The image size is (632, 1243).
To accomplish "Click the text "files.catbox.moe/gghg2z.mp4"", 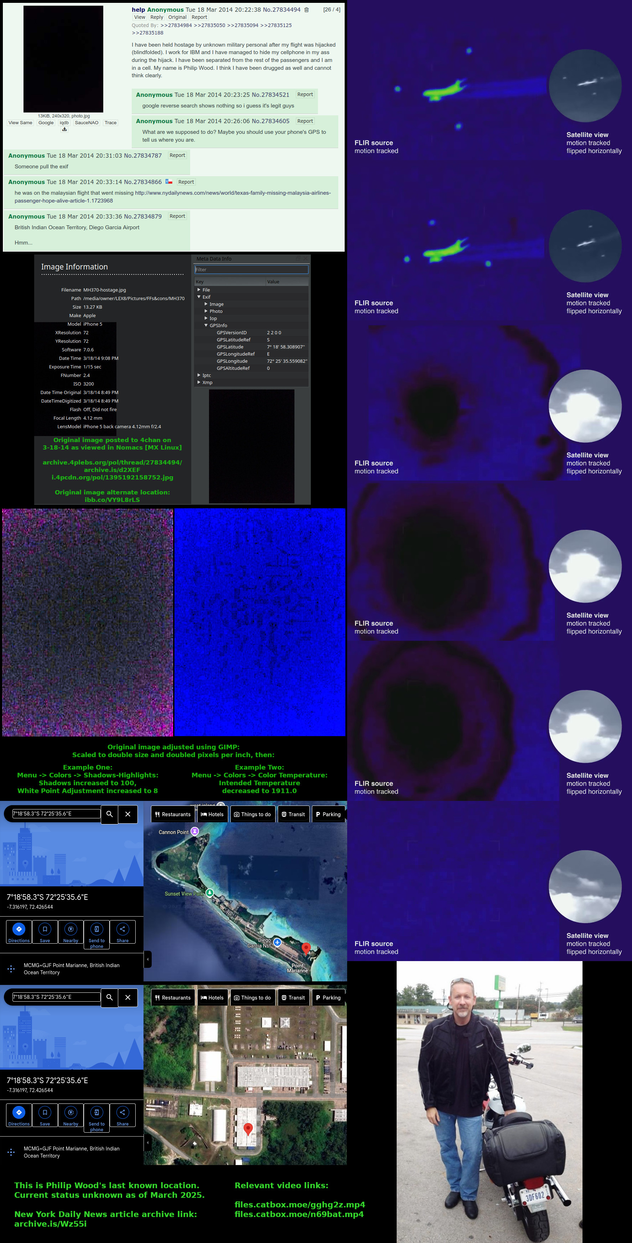I will click(300, 1205).
